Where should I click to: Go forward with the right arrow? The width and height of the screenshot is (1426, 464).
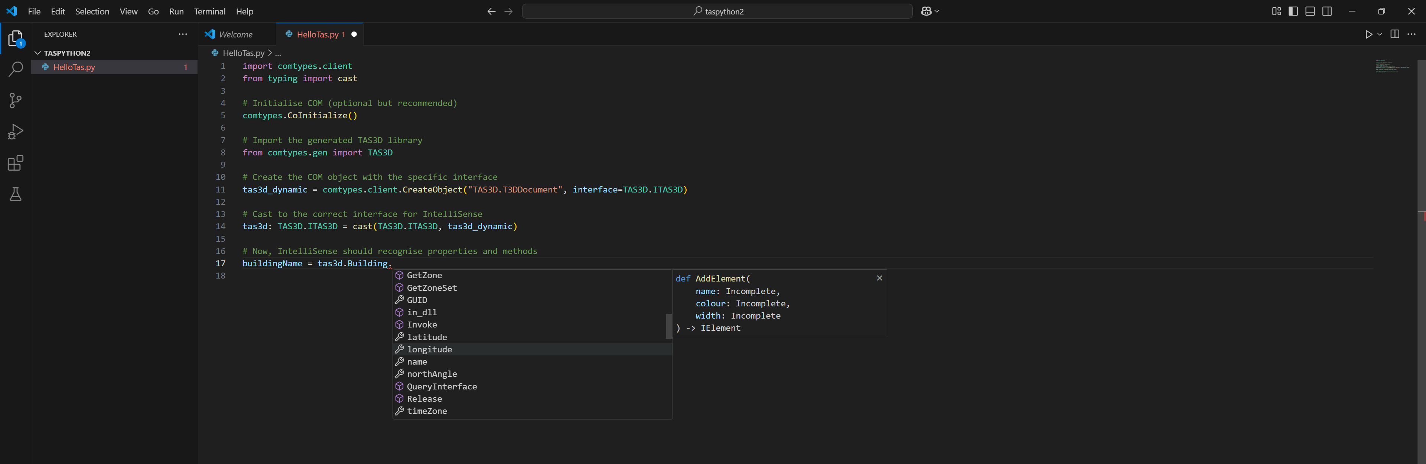(x=509, y=11)
